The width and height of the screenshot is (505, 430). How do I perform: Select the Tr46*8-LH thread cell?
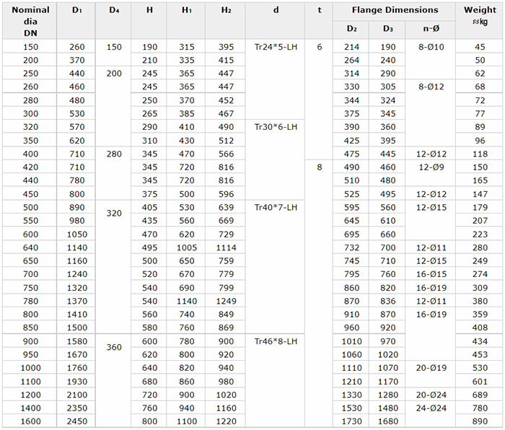tap(276, 341)
